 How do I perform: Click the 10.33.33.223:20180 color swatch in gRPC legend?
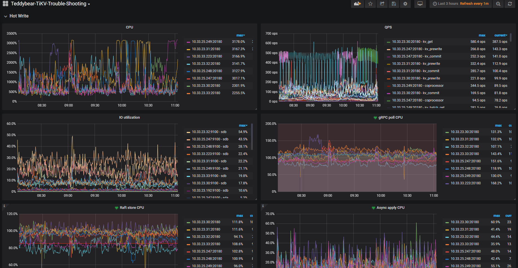point(447,183)
